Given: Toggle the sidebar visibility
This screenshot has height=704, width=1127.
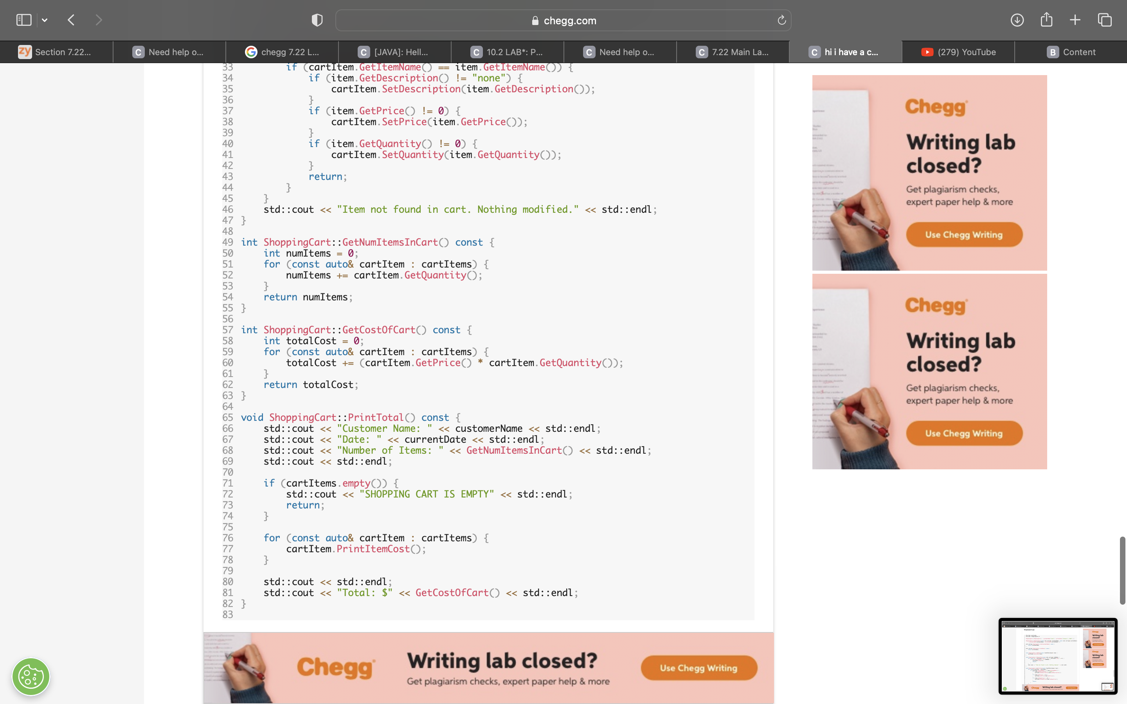Looking at the screenshot, I should pos(24,20).
